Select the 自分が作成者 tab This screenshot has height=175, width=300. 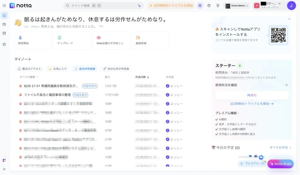(85, 69)
